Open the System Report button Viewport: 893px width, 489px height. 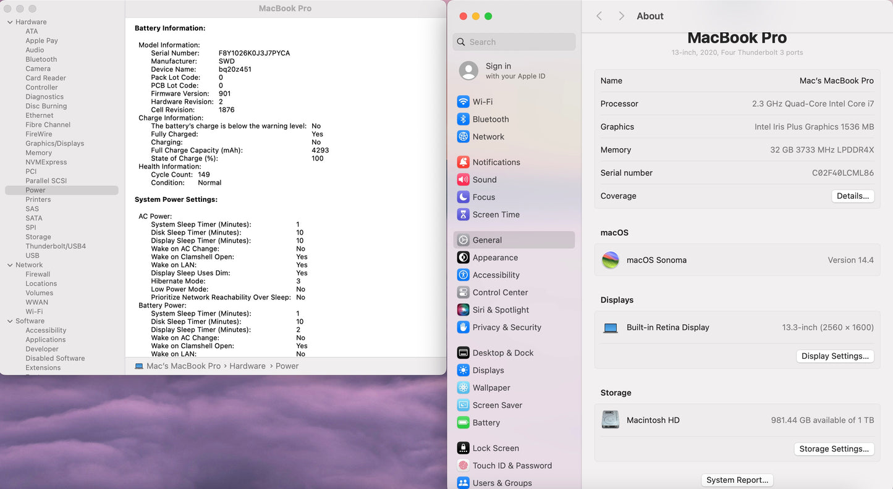tap(737, 480)
